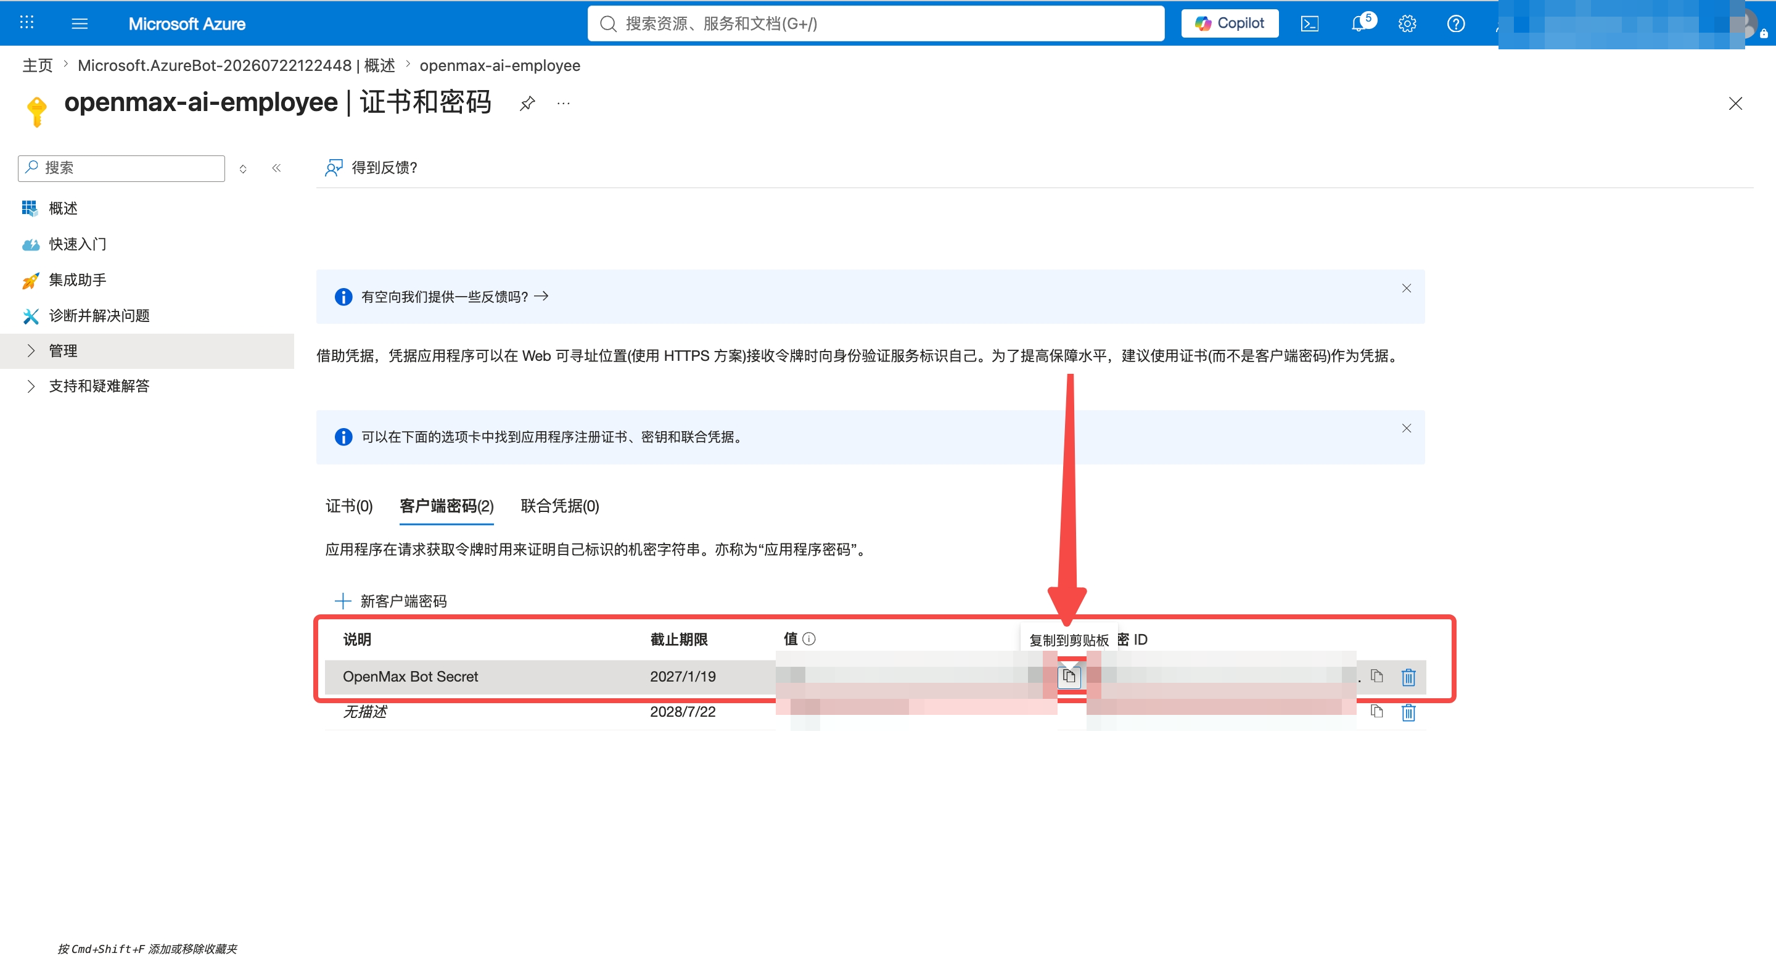This screenshot has height=961, width=1776.
Task: Pin this blade with the pin icon
Action: coord(527,104)
